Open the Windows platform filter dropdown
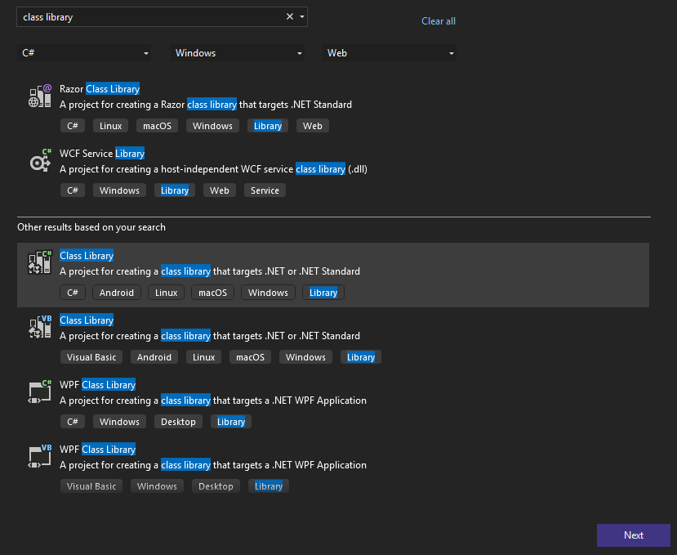This screenshot has height=555, width=677. pos(238,53)
